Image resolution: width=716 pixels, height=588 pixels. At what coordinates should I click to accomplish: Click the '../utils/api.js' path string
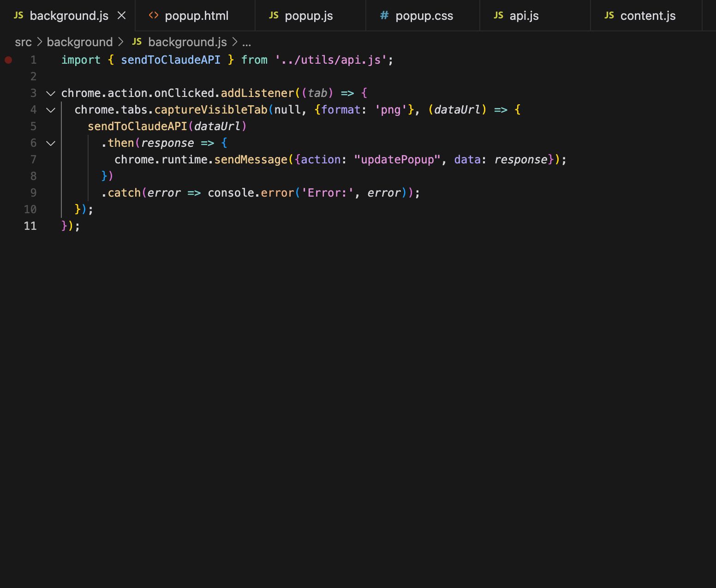pos(331,60)
